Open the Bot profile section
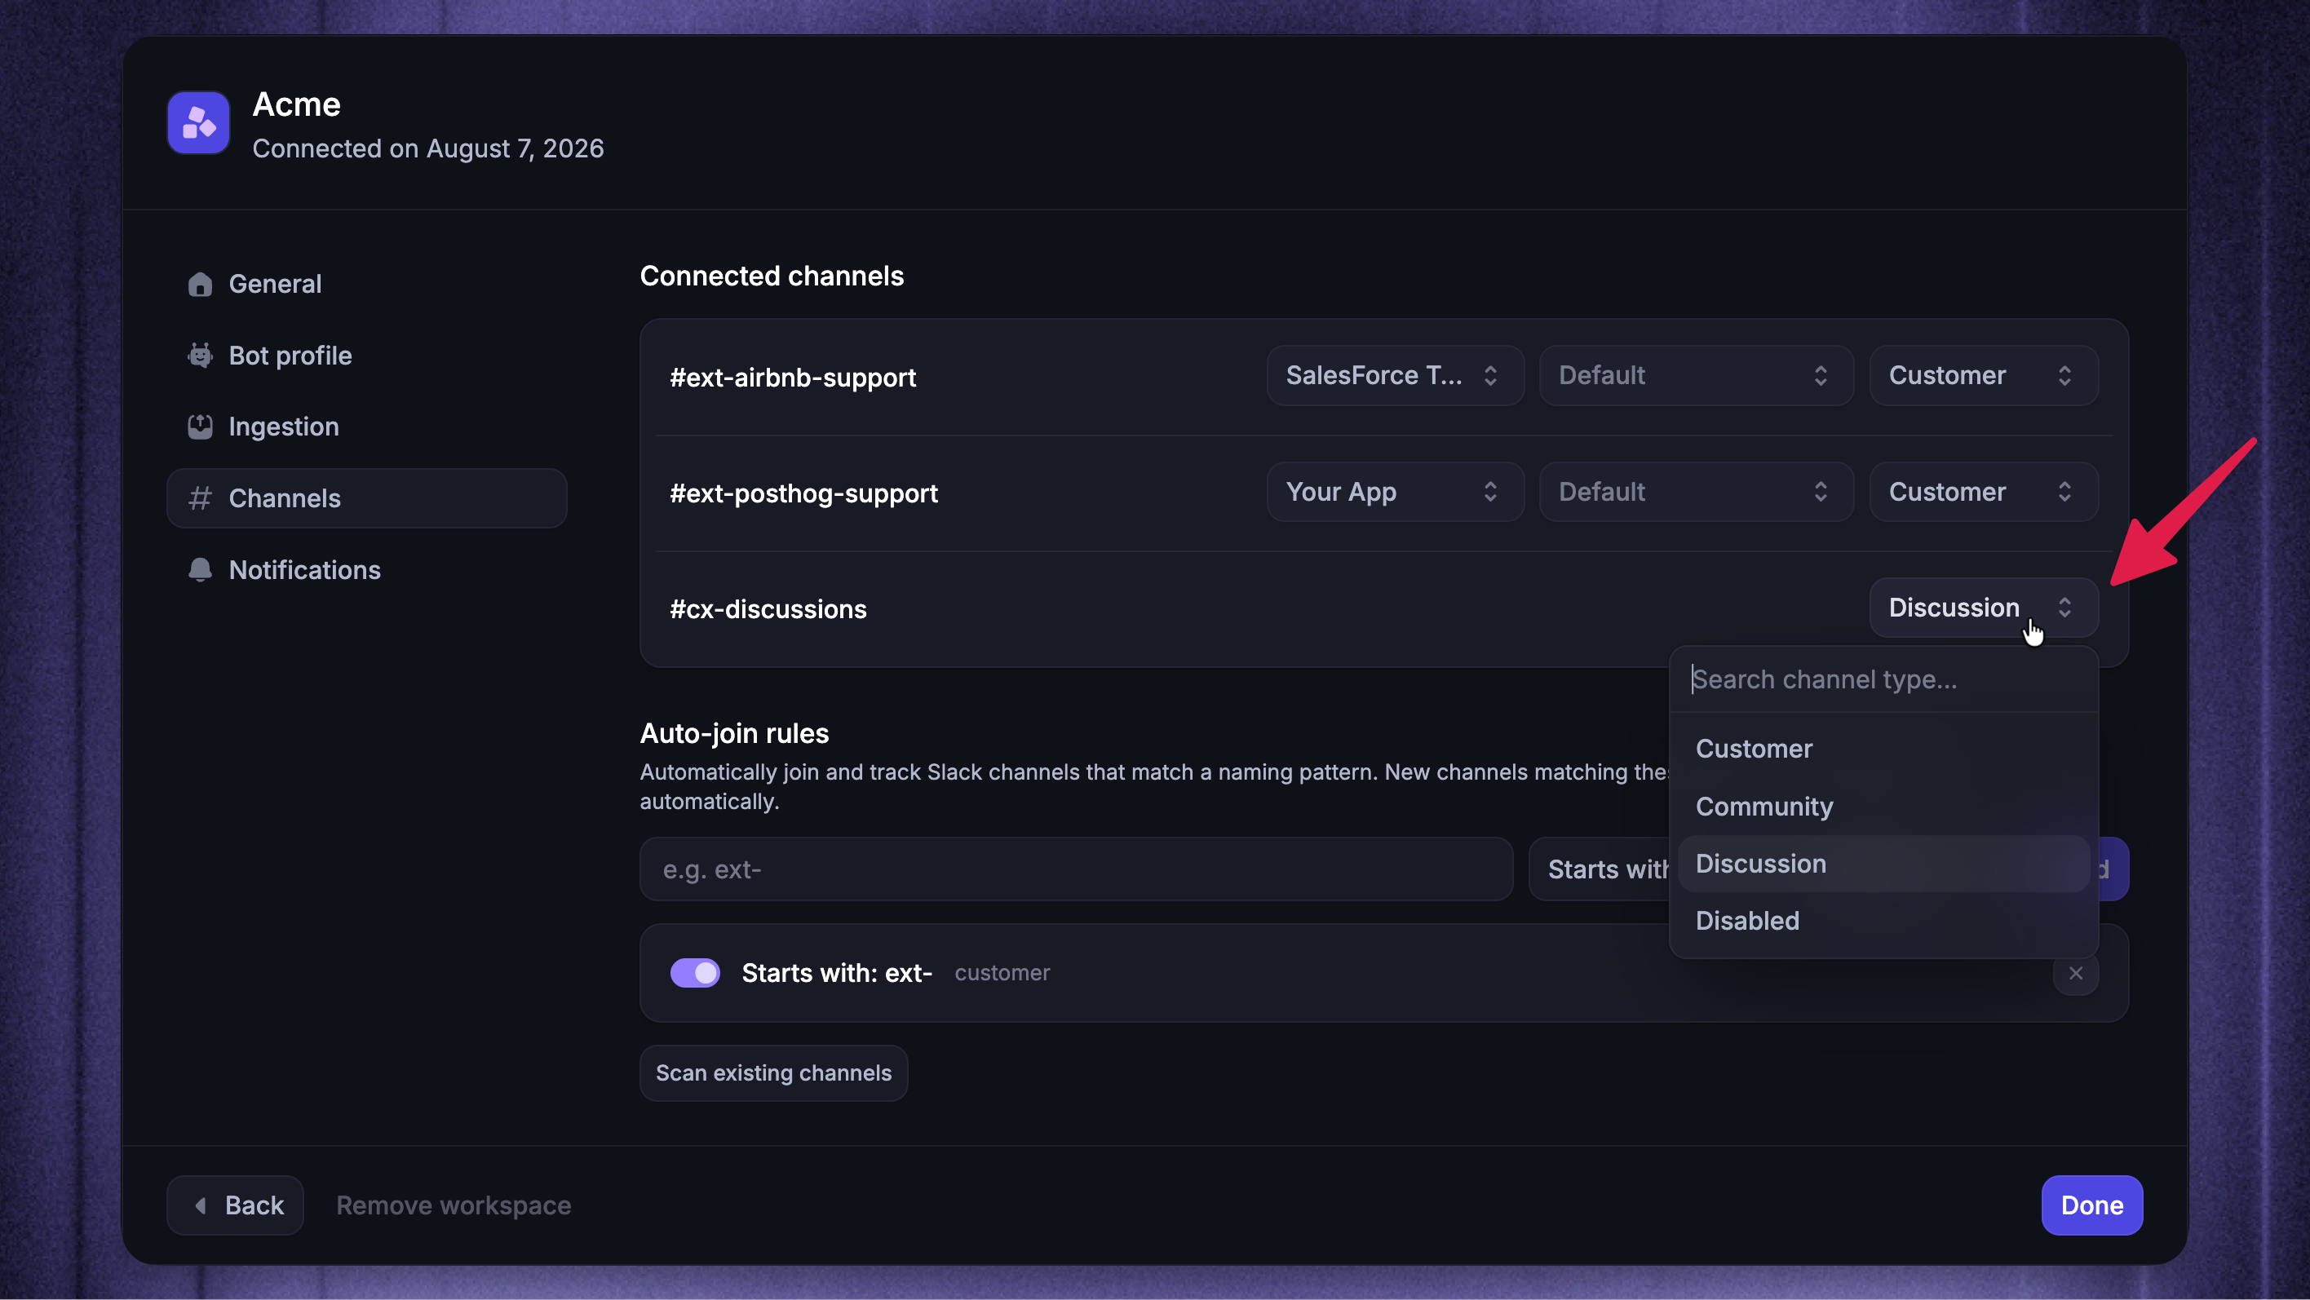This screenshot has height=1300, width=2310. [x=366, y=355]
